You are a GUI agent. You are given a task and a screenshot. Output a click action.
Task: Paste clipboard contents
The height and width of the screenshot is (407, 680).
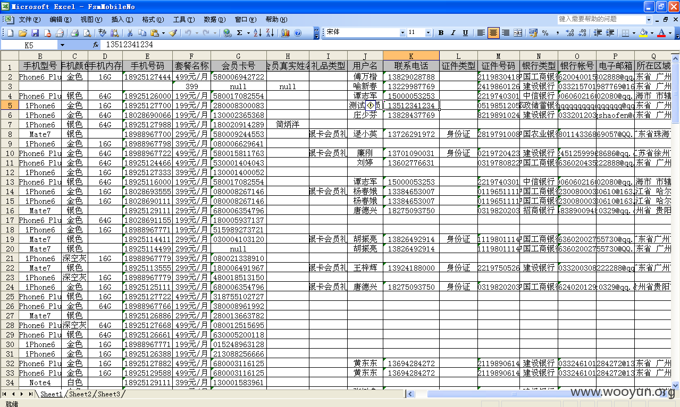(x=153, y=33)
